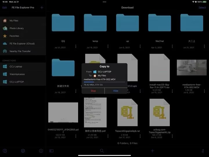Open settings gear in sidebar footer
The image size is (209, 157).
tap(23, 151)
